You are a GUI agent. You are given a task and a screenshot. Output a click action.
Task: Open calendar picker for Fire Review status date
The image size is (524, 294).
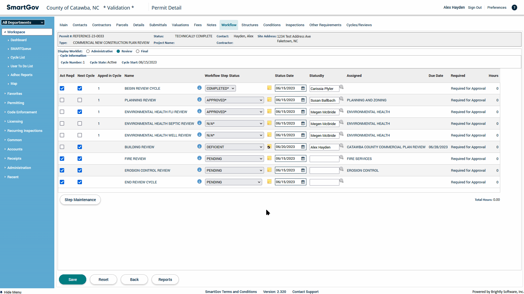[303, 159]
